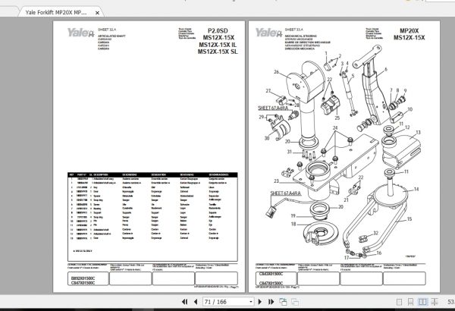
Task: Click the MS12X-15X SL heading on left page
Action: [218, 52]
